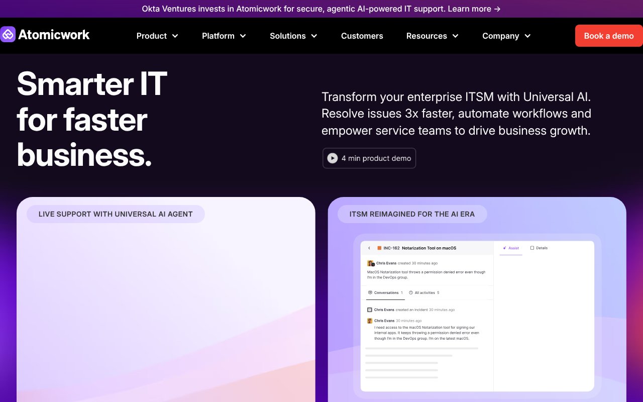Open the Resources dropdown
Screen dimensions: 643x402
[432, 36]
